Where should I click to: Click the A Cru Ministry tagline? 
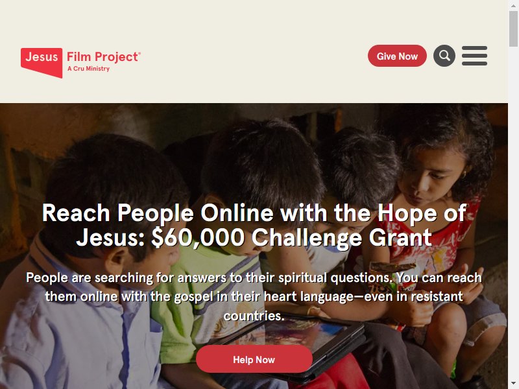(88, 69)
